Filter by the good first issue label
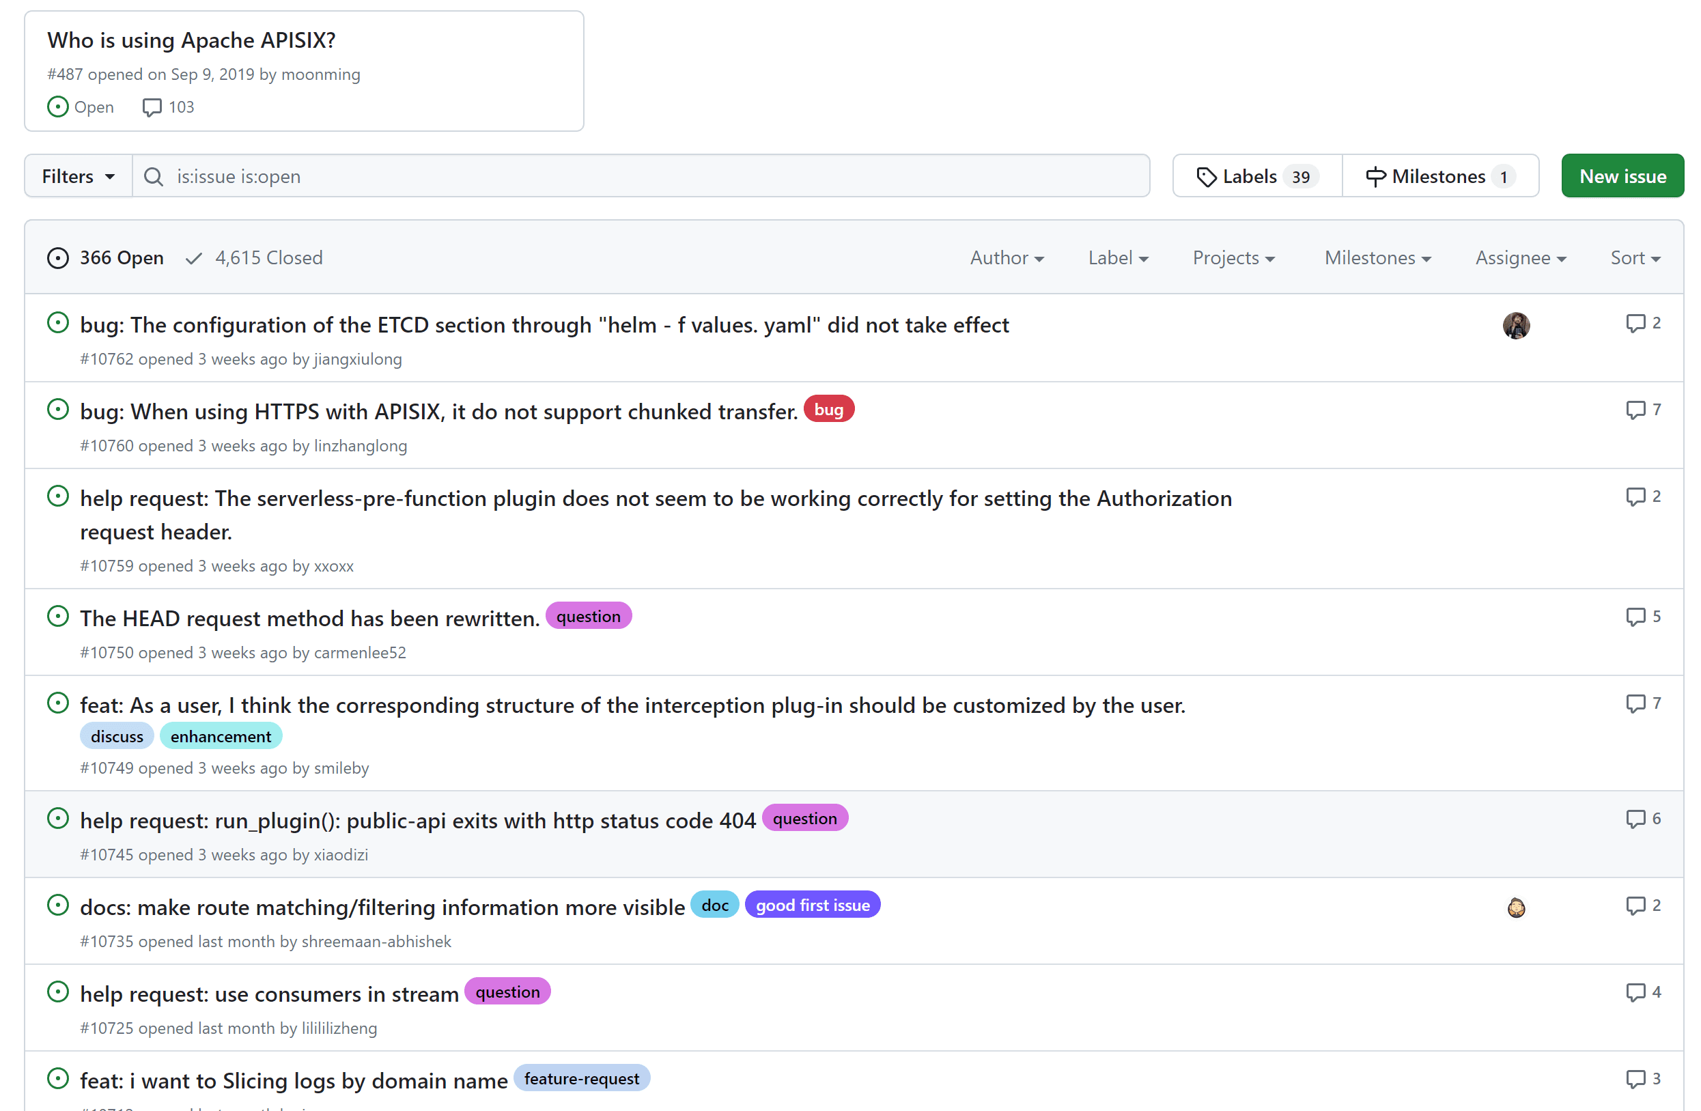The width and height of the screenshot is (1701, 1111). (x=813, y=905)
